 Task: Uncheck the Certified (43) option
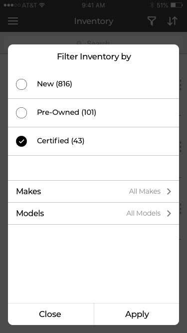21,141
